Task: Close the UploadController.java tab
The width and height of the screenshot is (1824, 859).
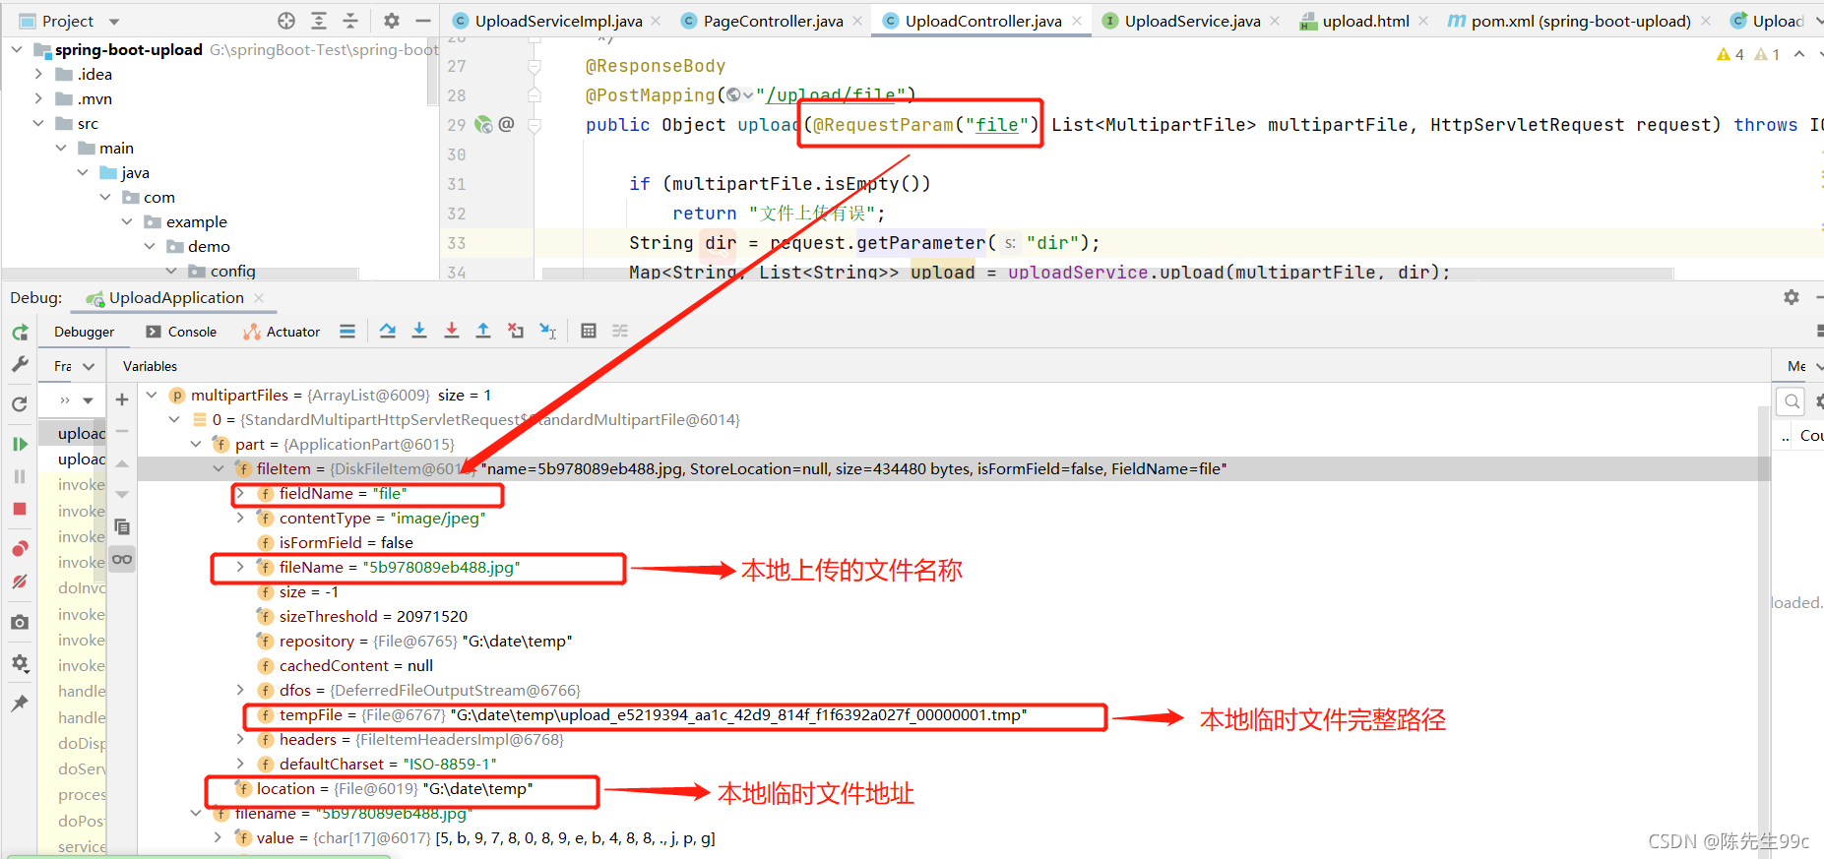Action: [1077, 21]
